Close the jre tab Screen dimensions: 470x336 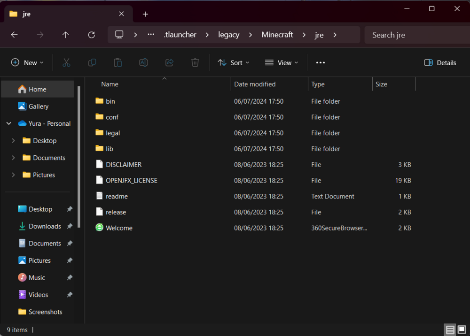121,14
